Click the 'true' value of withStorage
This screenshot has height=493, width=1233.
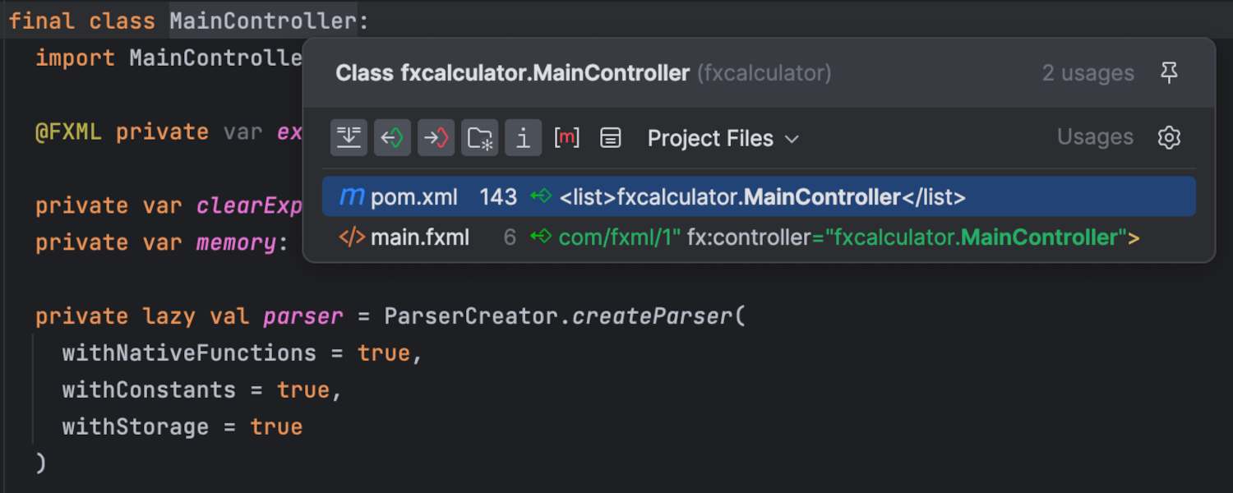(x=276, y=427)
